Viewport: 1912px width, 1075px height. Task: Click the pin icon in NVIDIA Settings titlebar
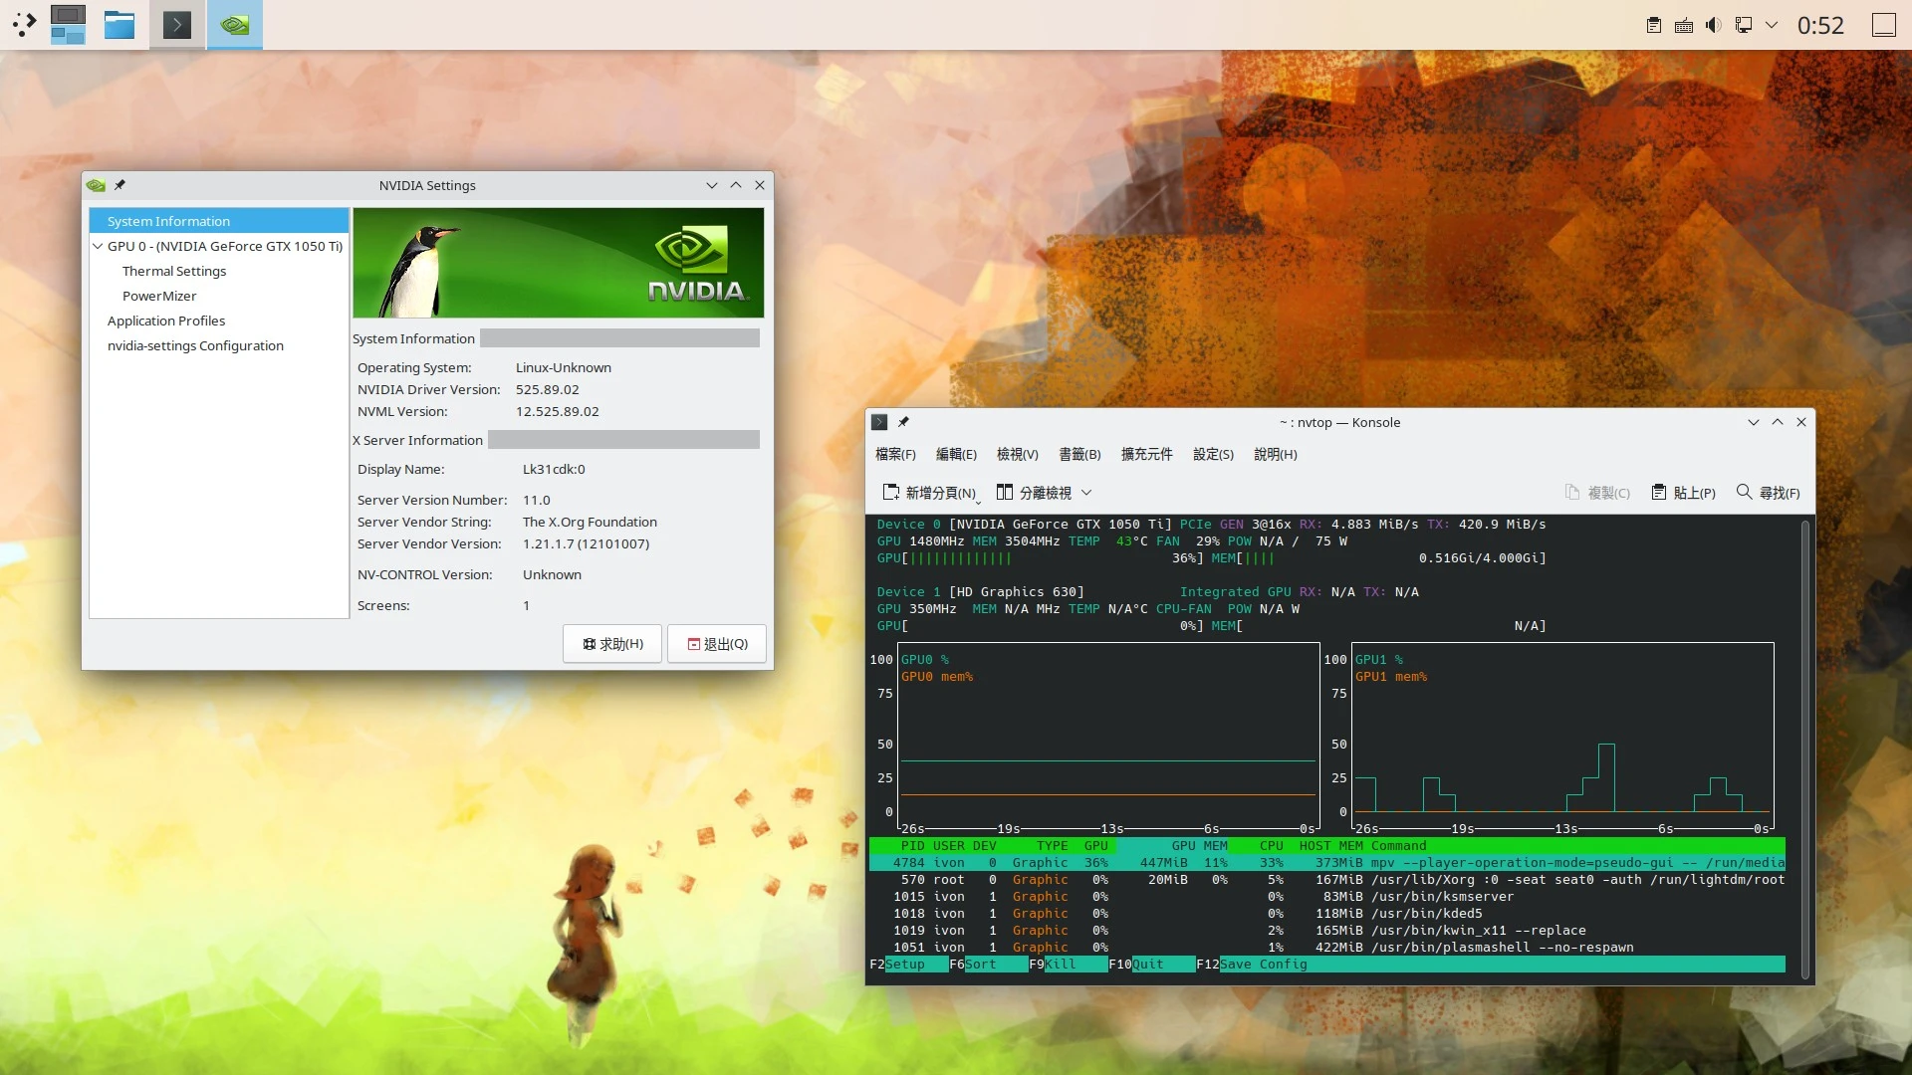119,185
